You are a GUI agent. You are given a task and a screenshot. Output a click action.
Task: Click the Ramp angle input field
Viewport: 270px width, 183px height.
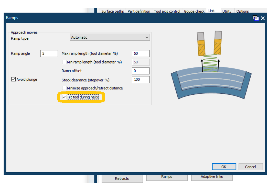[x=49, y=53]
